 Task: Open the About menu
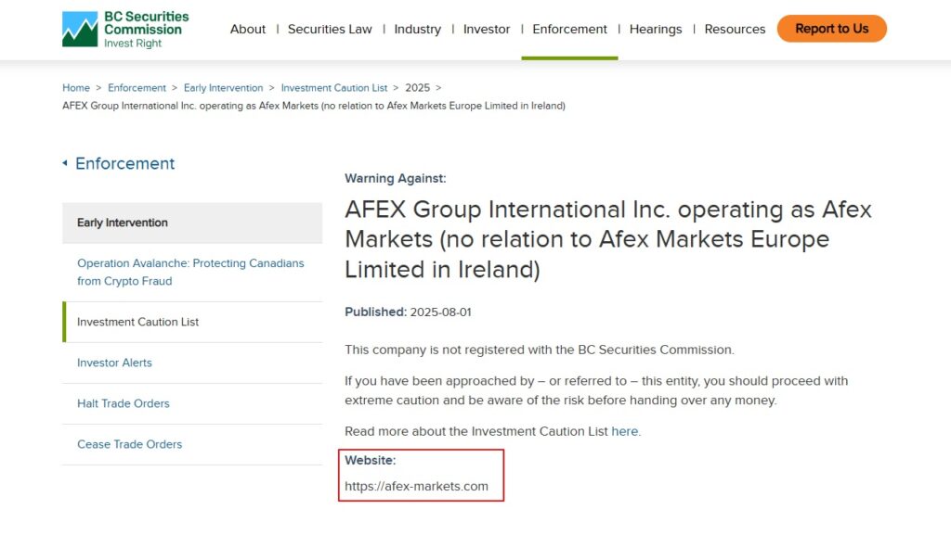coord(248,29)
